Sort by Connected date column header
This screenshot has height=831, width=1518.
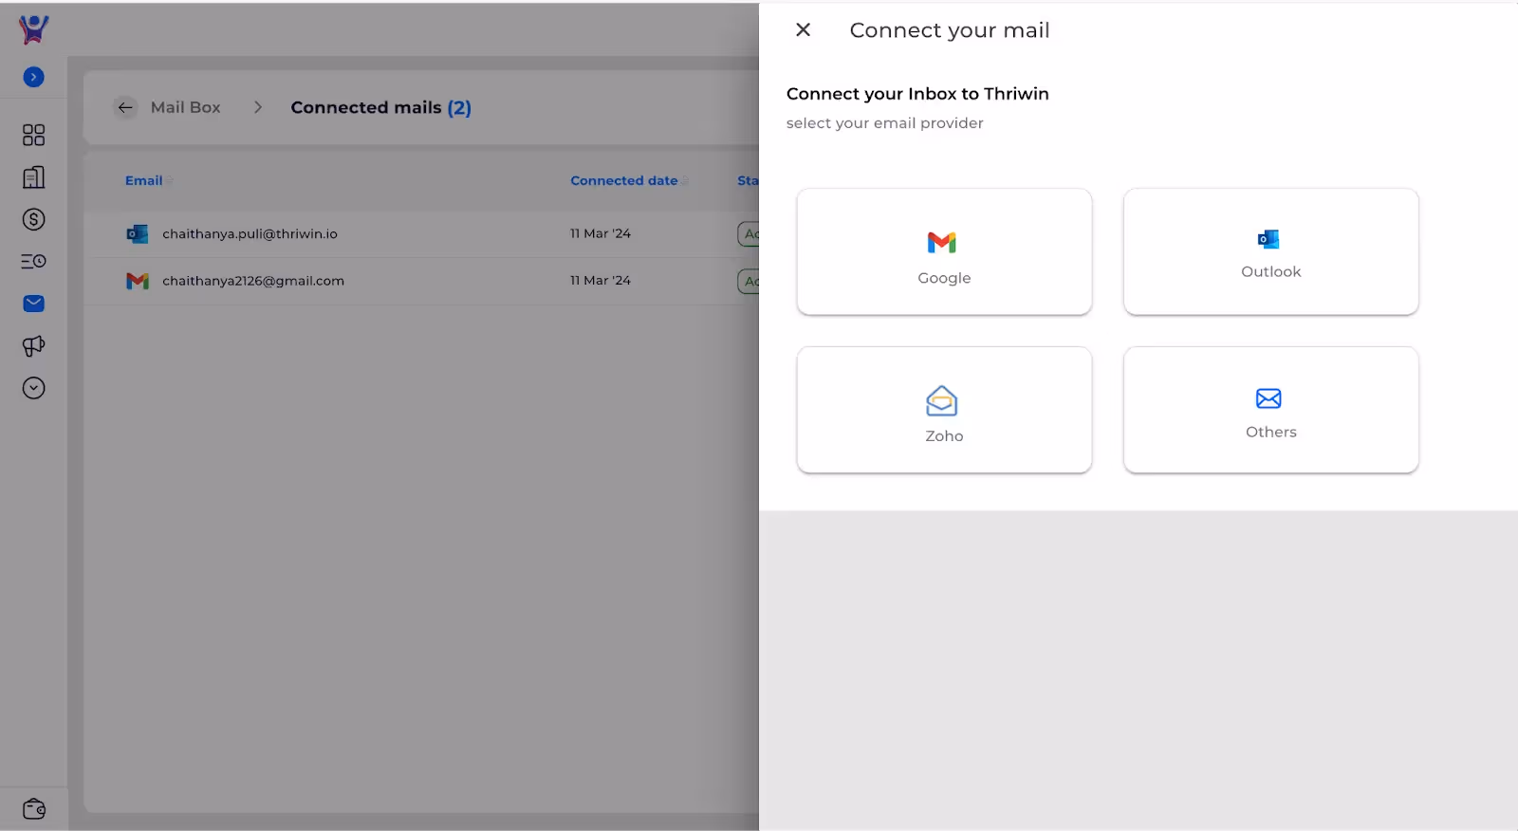[x=624, y=180]
